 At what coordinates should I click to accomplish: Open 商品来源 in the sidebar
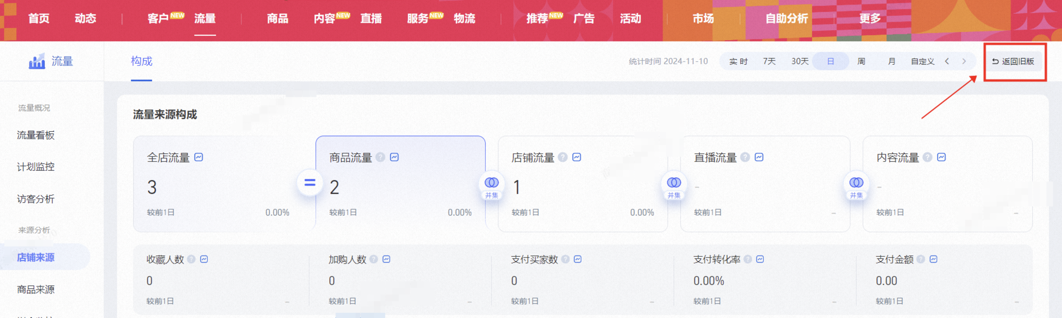[x=36, y=289]
